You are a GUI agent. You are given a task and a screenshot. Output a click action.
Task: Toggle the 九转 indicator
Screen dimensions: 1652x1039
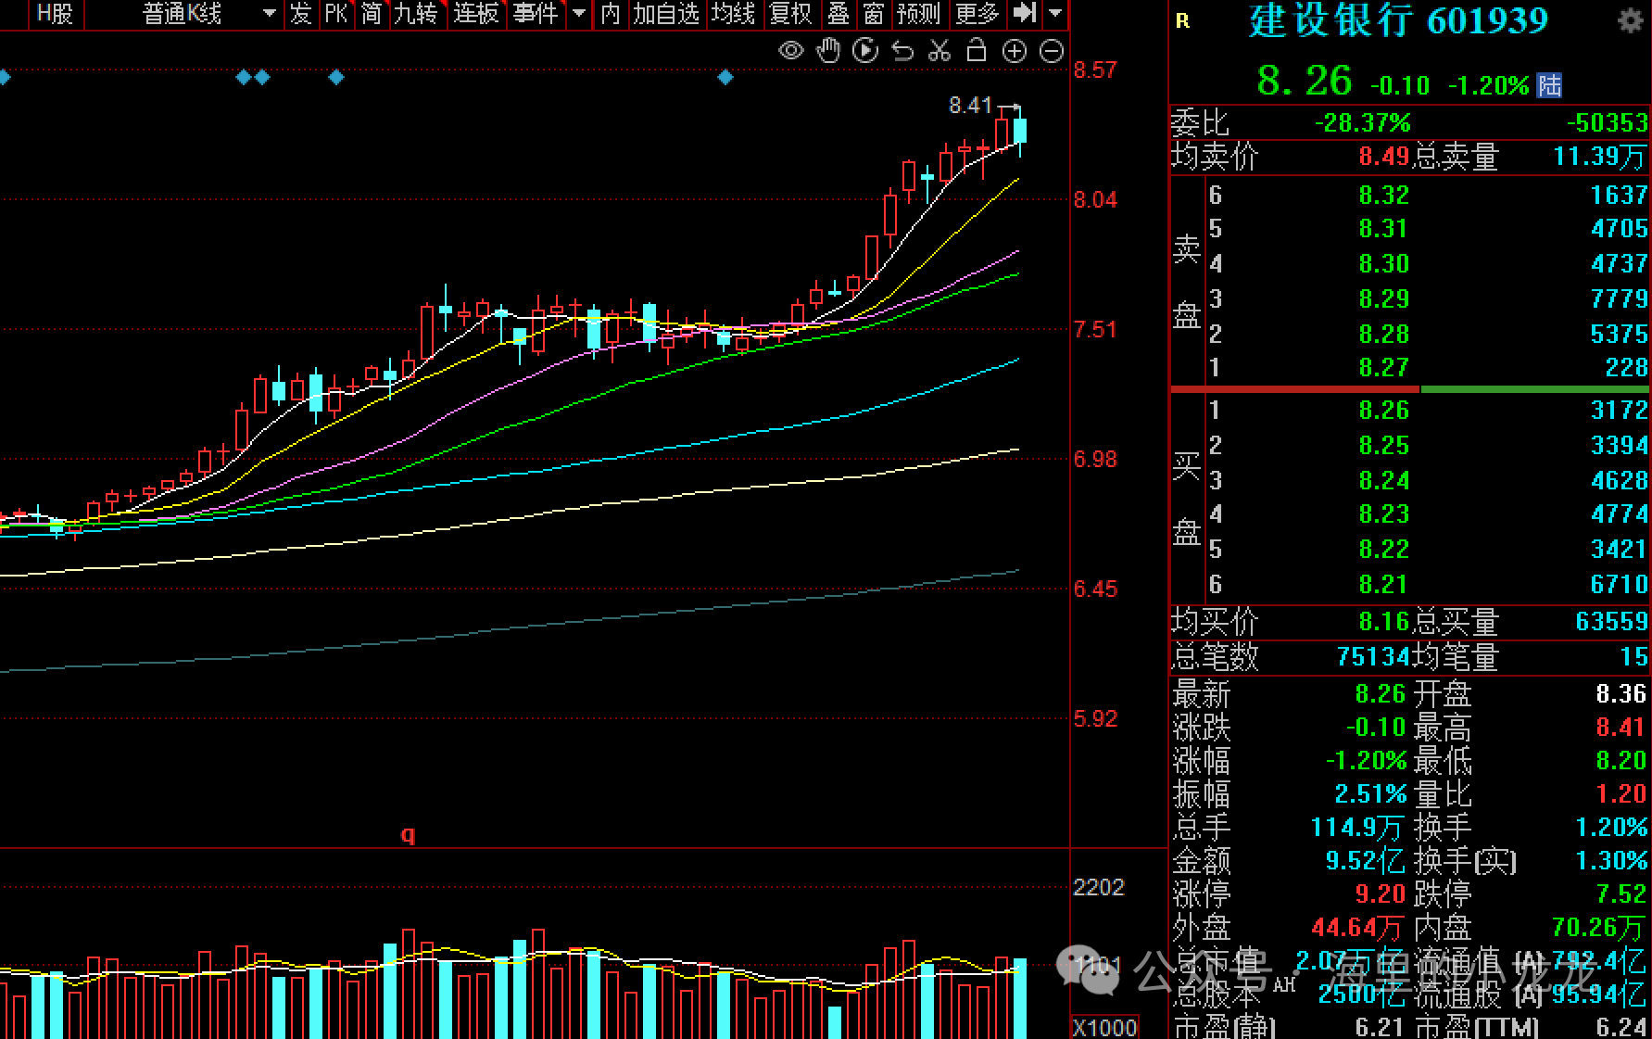(415, 13)
